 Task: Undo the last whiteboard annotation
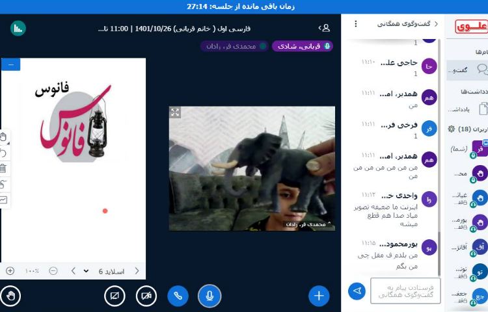tap(3, 153)
